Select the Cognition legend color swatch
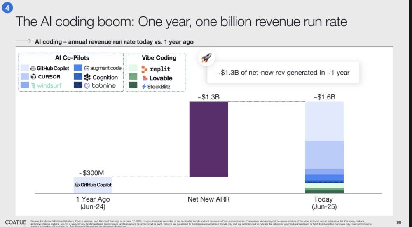The height and width of the screenshot is (227, 412). 78,76
